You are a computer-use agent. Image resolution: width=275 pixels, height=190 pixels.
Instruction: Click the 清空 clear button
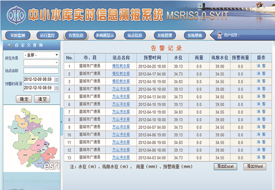(x=42, y=99)
